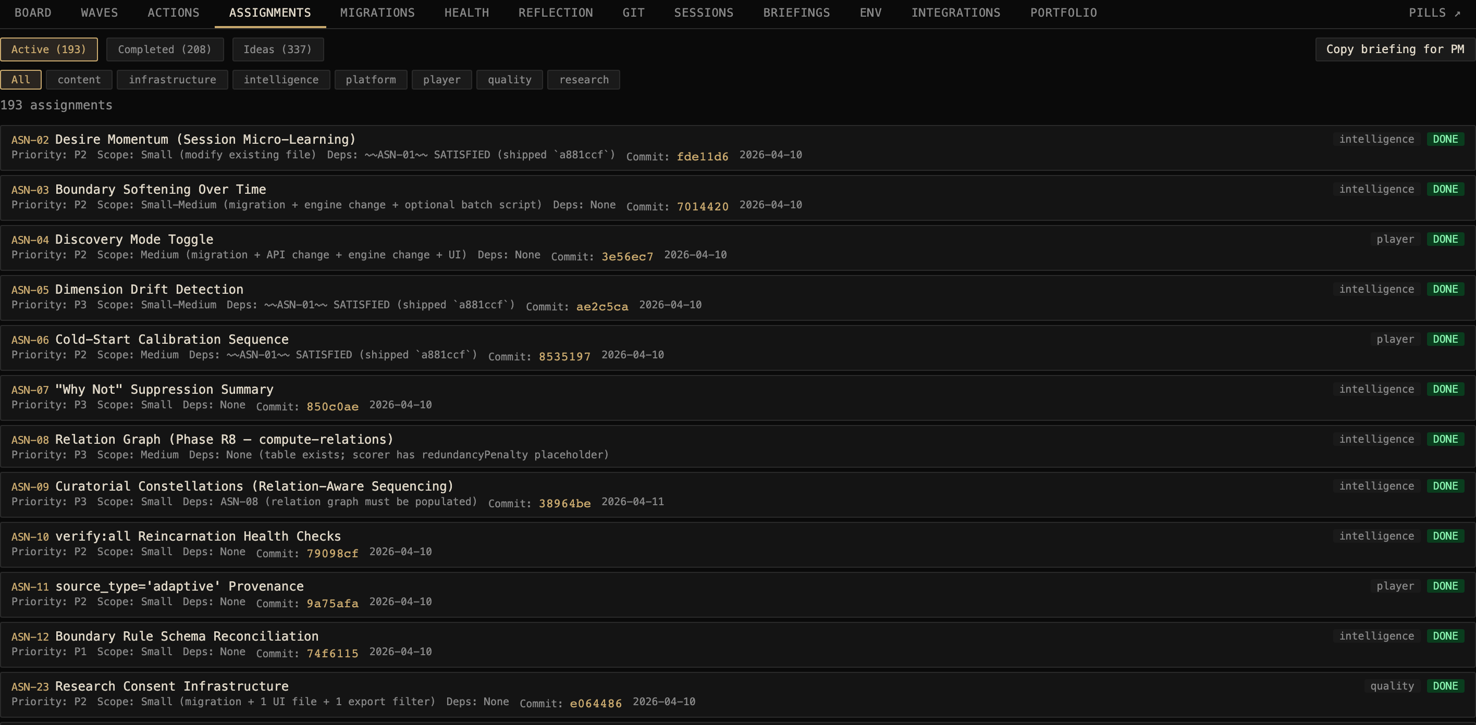Image resolution: width=1476 pixels, height=725 pixels.
Task: Select the All category filter
Action: [21, 80]
